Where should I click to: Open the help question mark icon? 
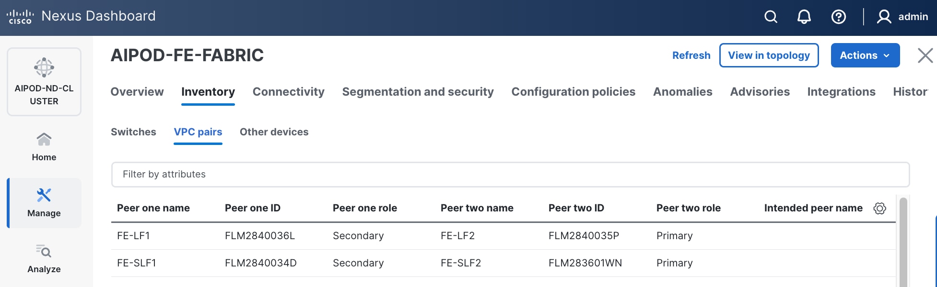839,17
